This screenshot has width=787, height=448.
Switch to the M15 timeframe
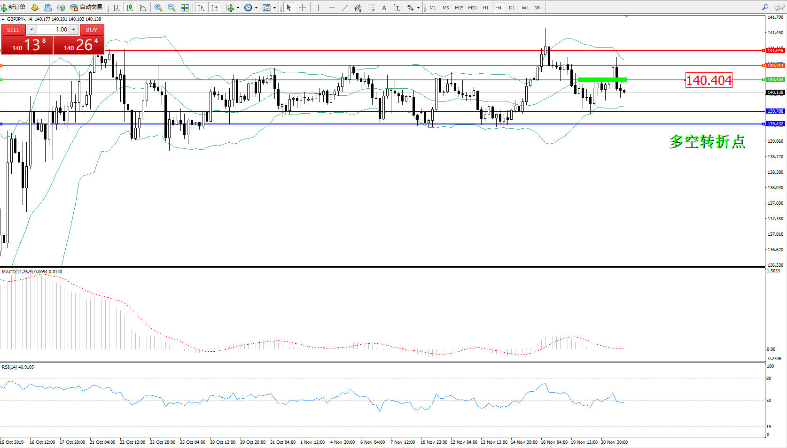click(x=459, y=8)
